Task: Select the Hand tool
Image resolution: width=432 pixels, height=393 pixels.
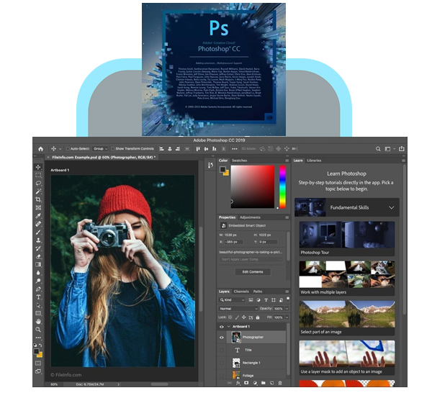Action: coord(38,321)
